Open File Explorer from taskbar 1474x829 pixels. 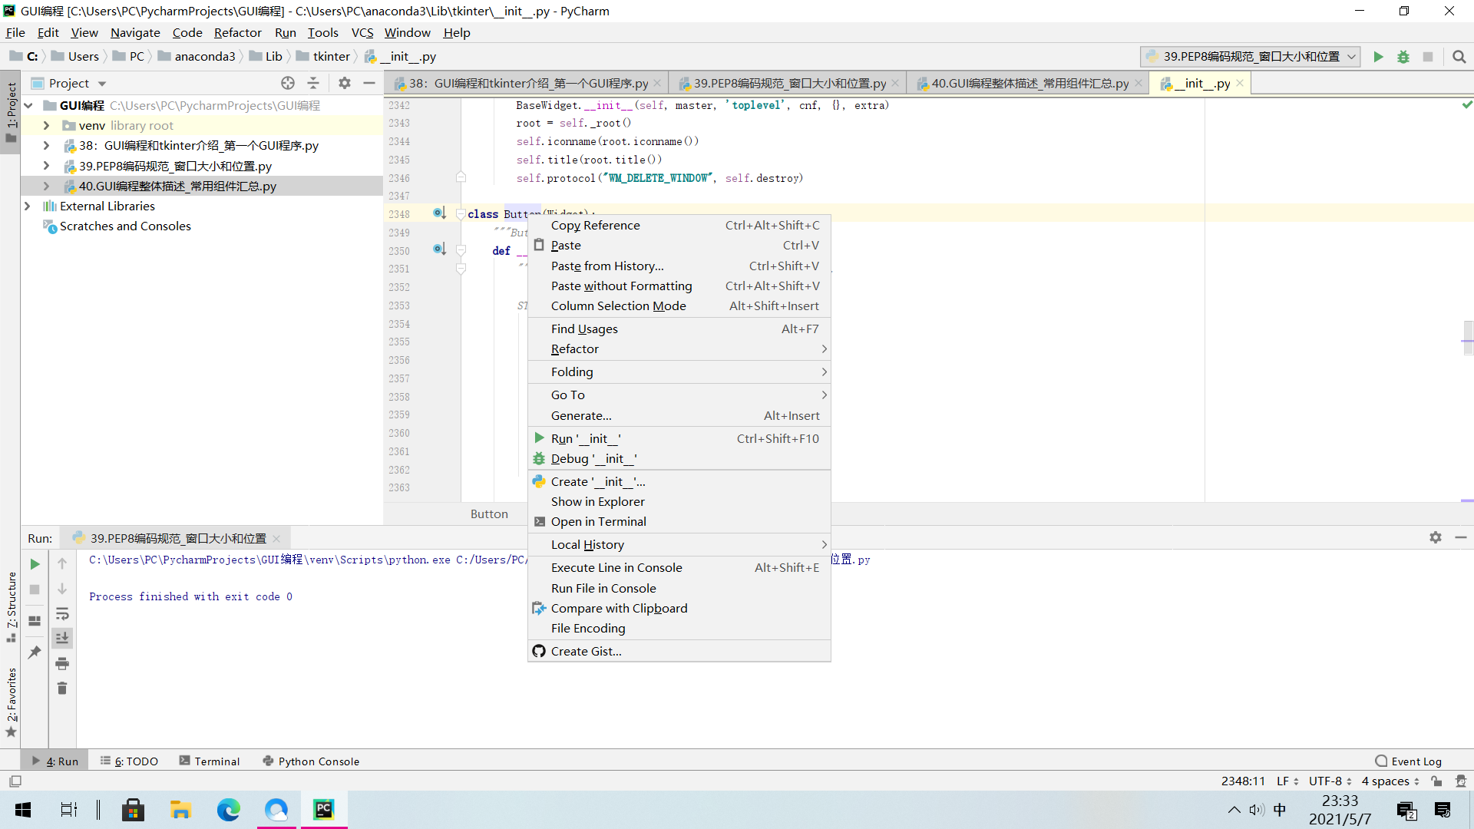[180, 810]
